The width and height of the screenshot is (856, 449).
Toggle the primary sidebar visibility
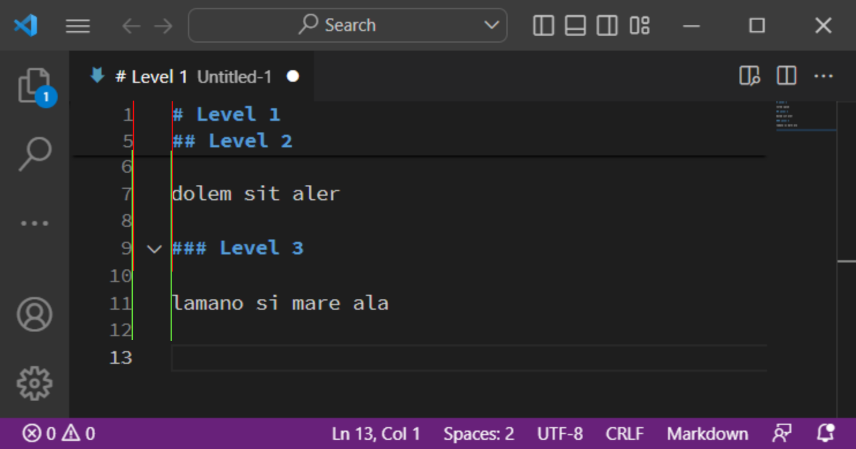tap(543, 25)
